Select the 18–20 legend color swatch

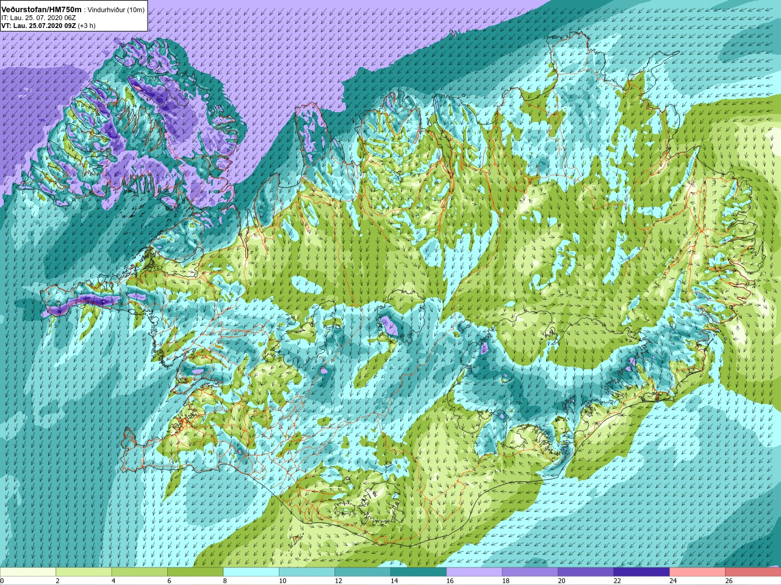pyautogui.click(x=530, y=572)
